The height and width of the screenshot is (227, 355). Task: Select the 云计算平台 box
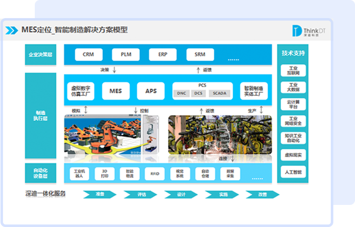pos(293,104)
